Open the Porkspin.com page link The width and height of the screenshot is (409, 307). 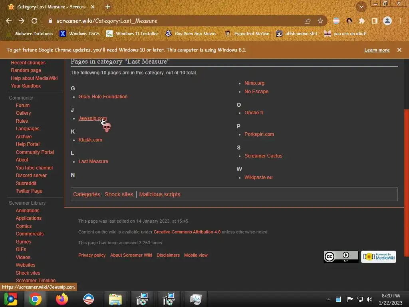tap(259, 134)
